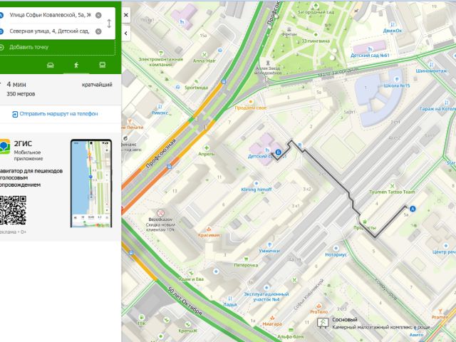The width and height of the screenshot is (456, 342).
Task: Edit the Северная улица, 4 destination field
Action: point(49,31)
